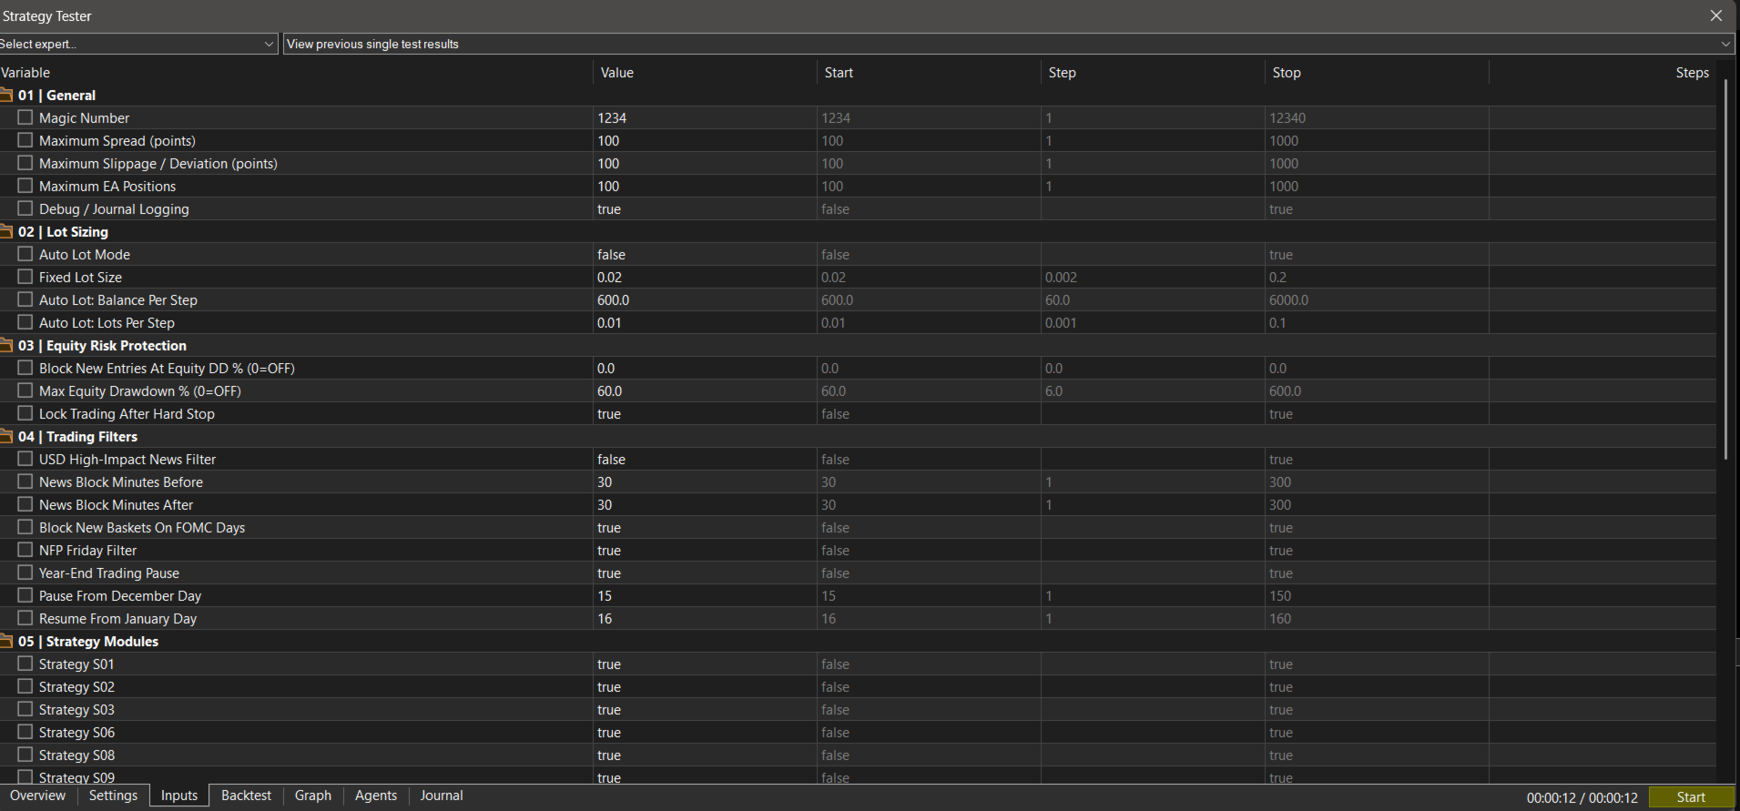Edit Max Equity Drawdown value 60.0

(x=705, y=390)
